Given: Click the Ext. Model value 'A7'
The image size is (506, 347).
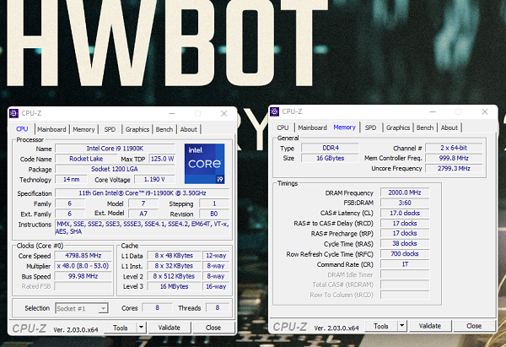Looking at the screenshot, I should coord(143,214).
